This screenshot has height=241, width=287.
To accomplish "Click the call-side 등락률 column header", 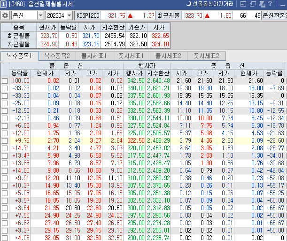I will click(20, 73).
